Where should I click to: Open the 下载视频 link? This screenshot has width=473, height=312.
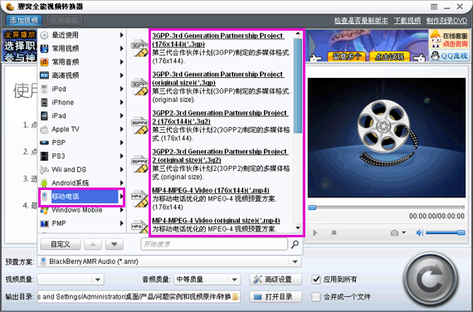pos(407,21)
